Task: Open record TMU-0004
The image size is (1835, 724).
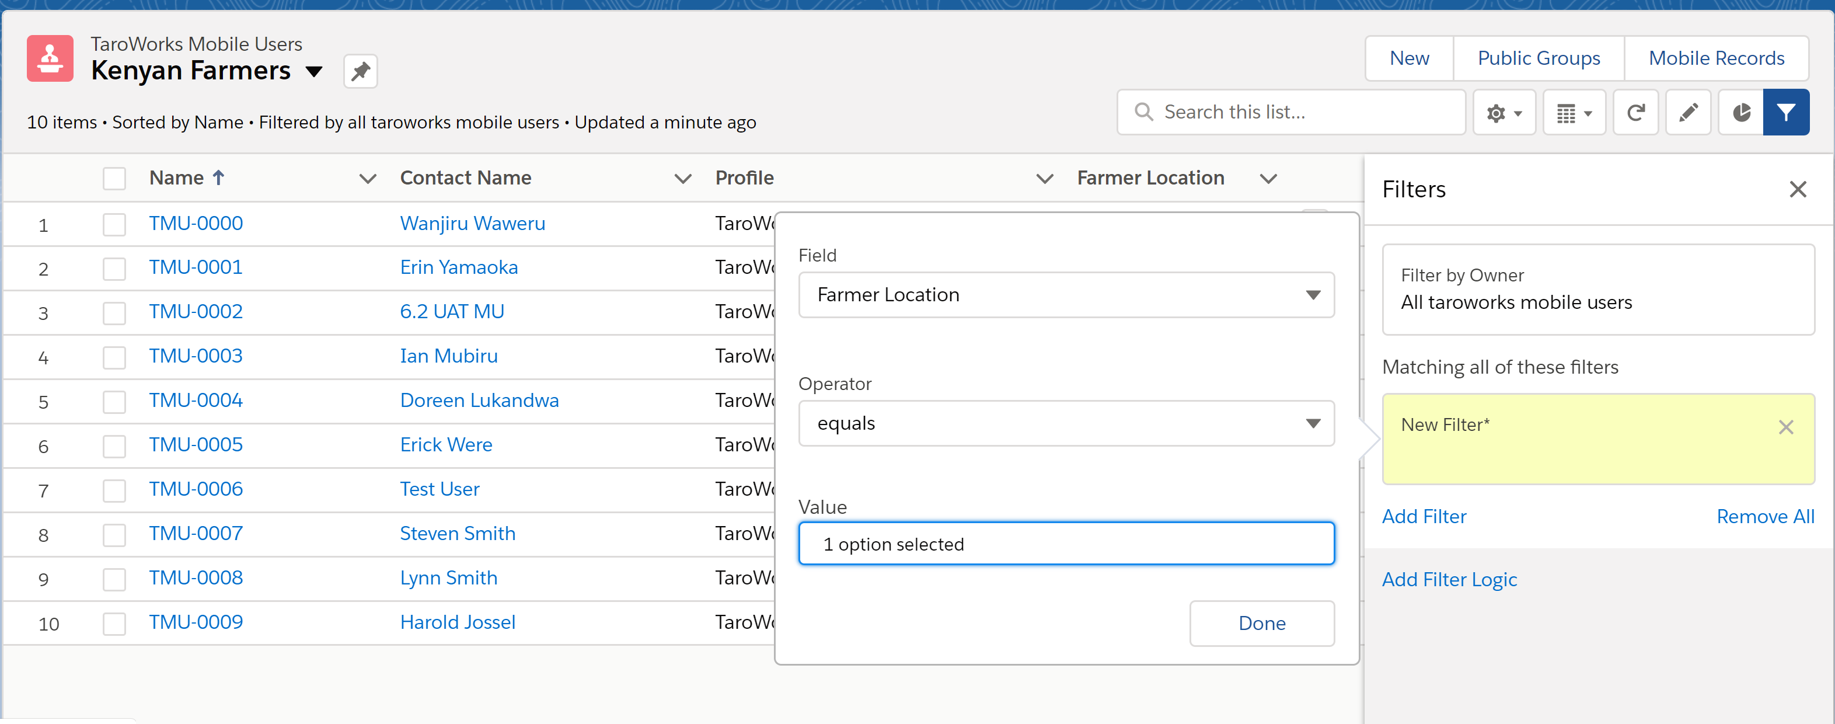Action: [196, 401]
